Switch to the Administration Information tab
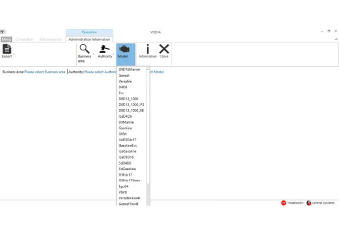 click(89, 39)
